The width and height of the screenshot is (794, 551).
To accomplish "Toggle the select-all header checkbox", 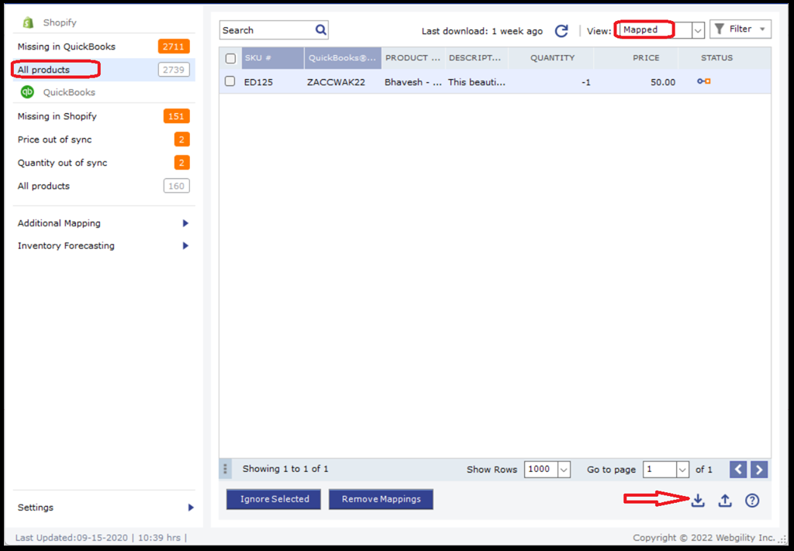I will (x=230, y=58).
